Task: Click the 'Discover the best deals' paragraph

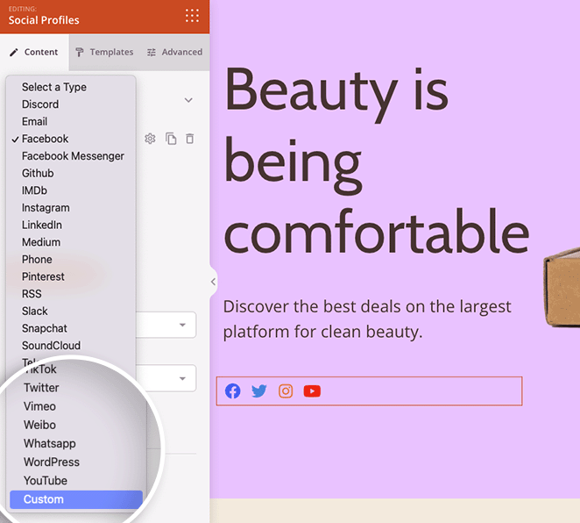Action: [x=367, y=319]
